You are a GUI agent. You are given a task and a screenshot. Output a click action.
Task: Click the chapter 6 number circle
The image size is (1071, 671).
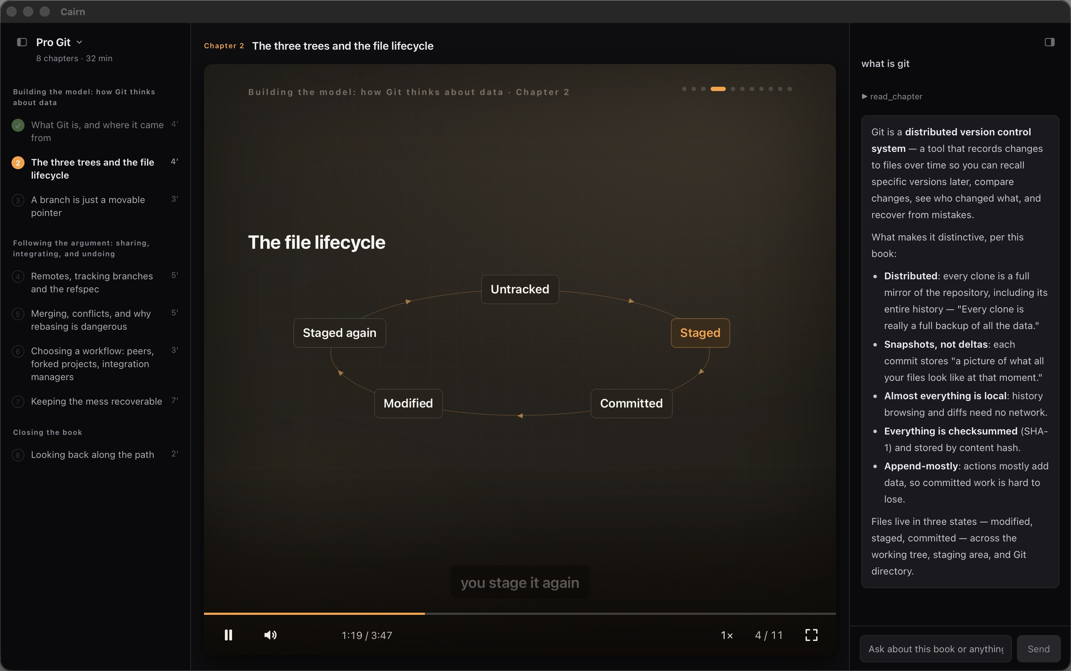pos(18,351)
